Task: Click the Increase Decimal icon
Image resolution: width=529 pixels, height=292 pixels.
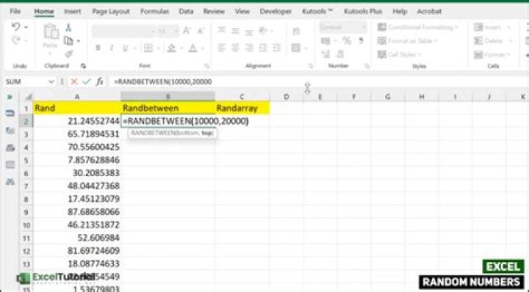Action: (325, 54)
